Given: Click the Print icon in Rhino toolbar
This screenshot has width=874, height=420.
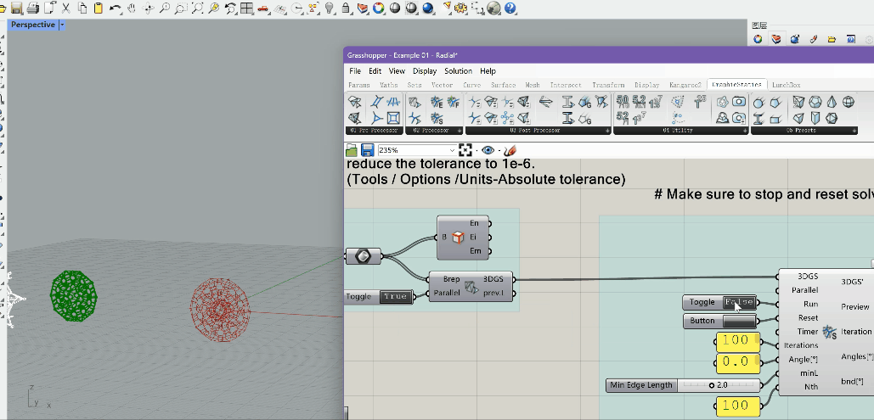Looking at the screenshot, I should 33,8.
